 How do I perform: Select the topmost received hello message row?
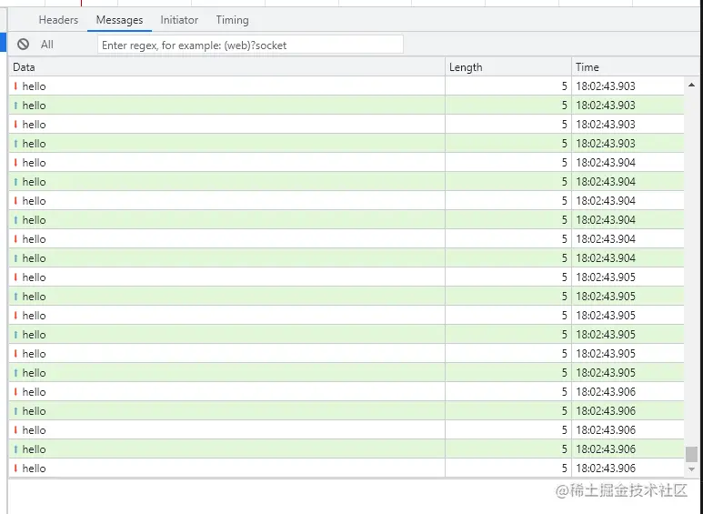click(x=346, y=86)
